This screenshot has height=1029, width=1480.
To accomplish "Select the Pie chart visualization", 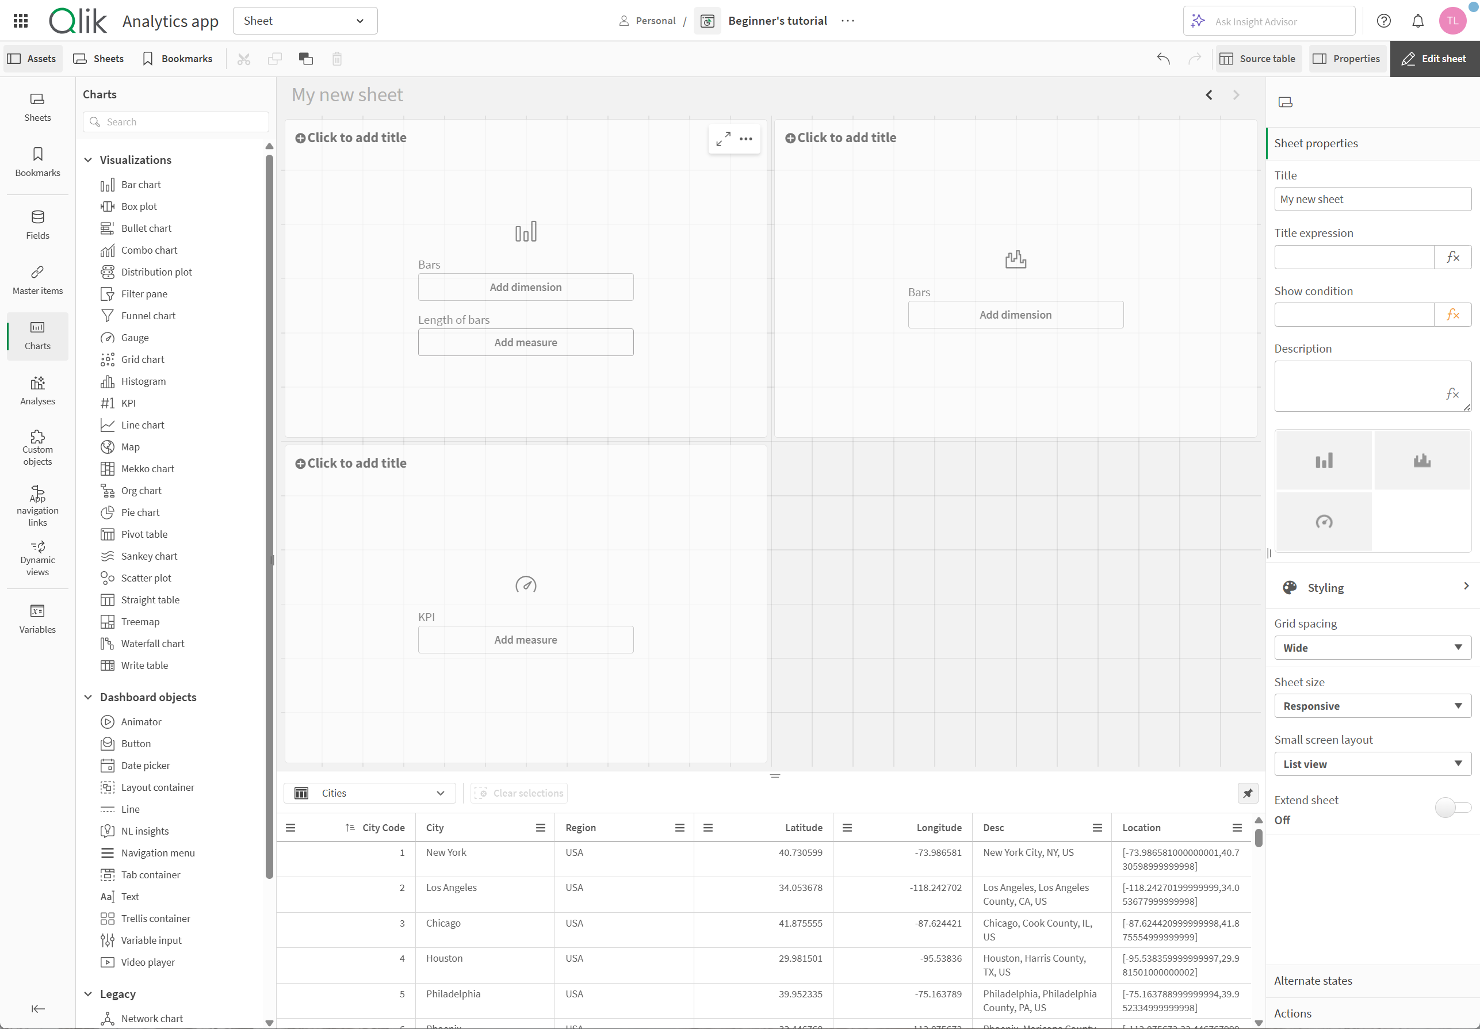I will [x=140, y=512].
